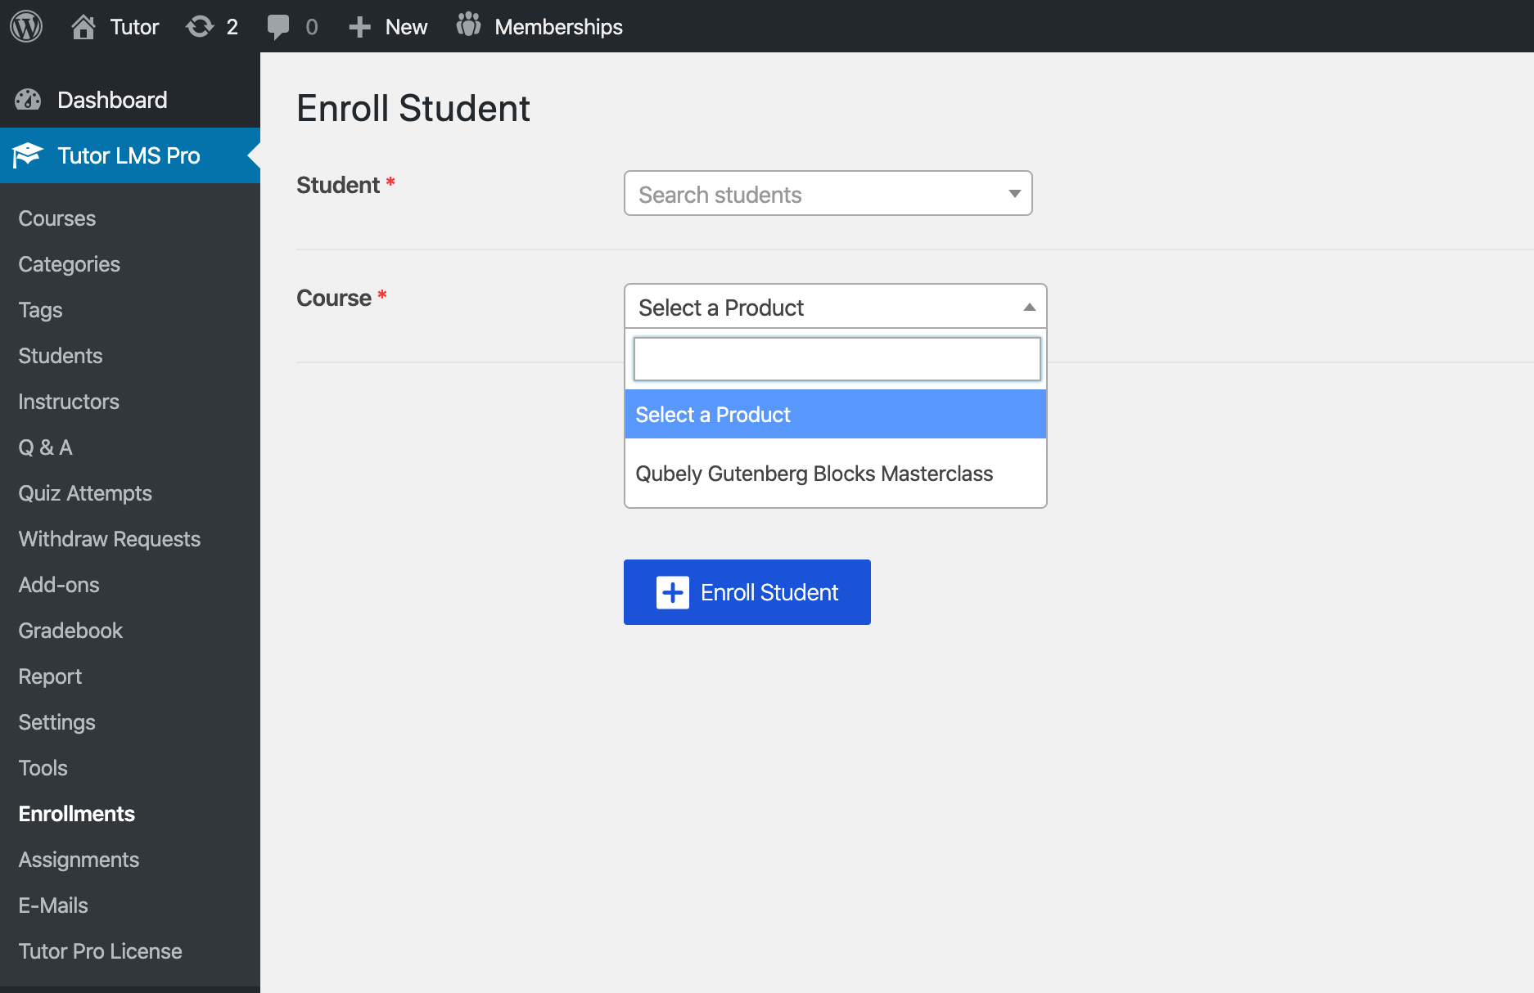Click the Student dropdown arrow

click(x=1015, y=194)
